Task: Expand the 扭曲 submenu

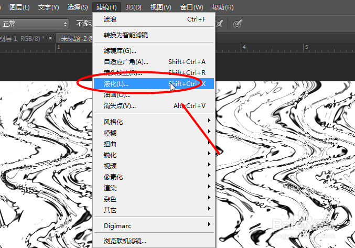Action: [154, 144]
